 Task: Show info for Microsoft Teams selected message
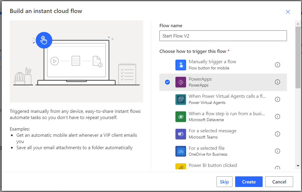(277, 134)
